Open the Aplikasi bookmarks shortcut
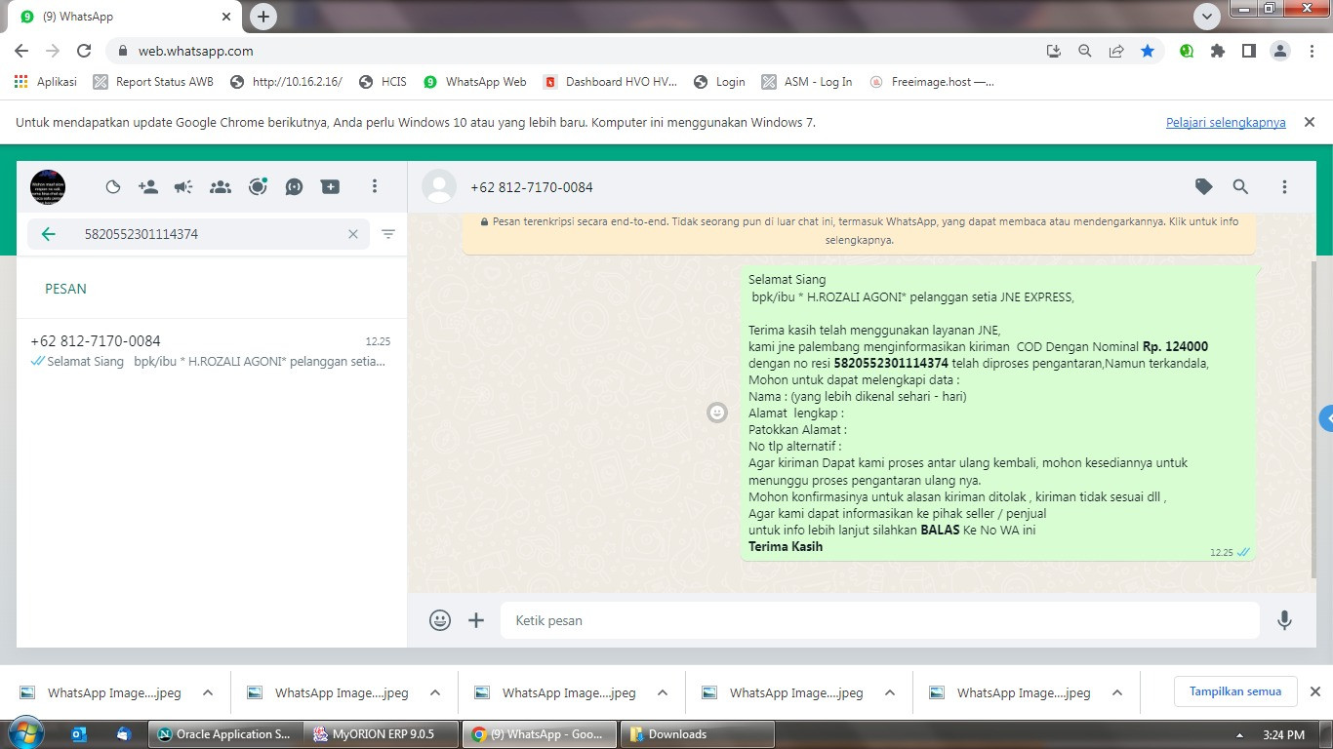This screenshot has width=1333, height=749. click(x=46, y=82)
